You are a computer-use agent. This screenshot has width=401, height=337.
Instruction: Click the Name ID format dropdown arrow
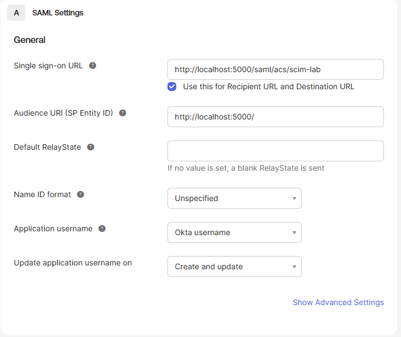pyautogui.click(x=294, y=198)
